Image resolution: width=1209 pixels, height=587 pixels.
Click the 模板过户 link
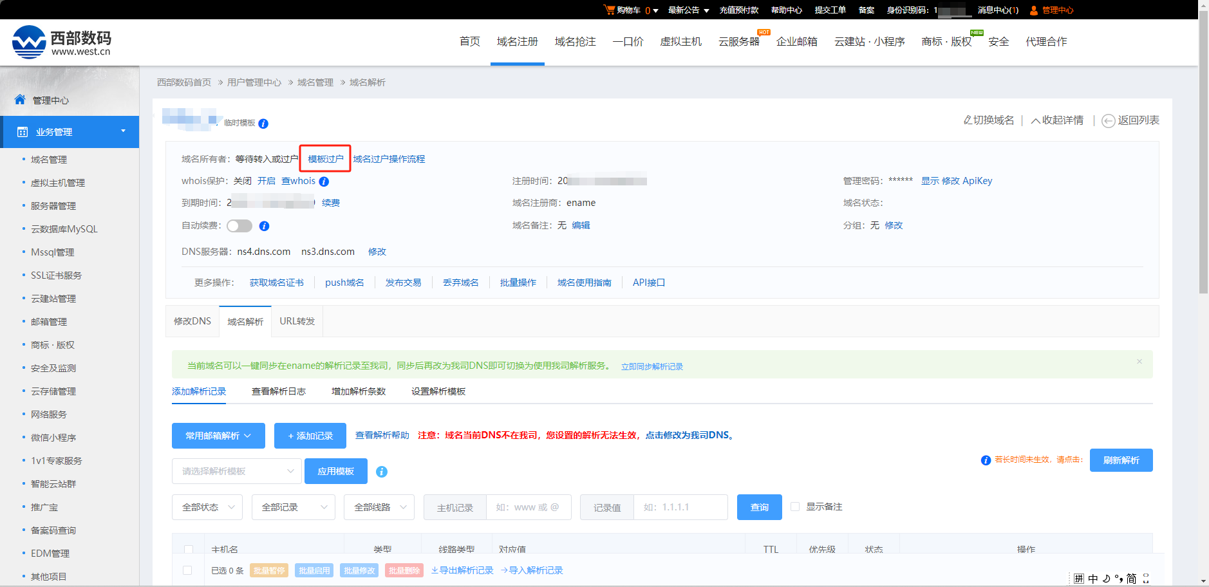pyautogui.click(x=326, y=159)
